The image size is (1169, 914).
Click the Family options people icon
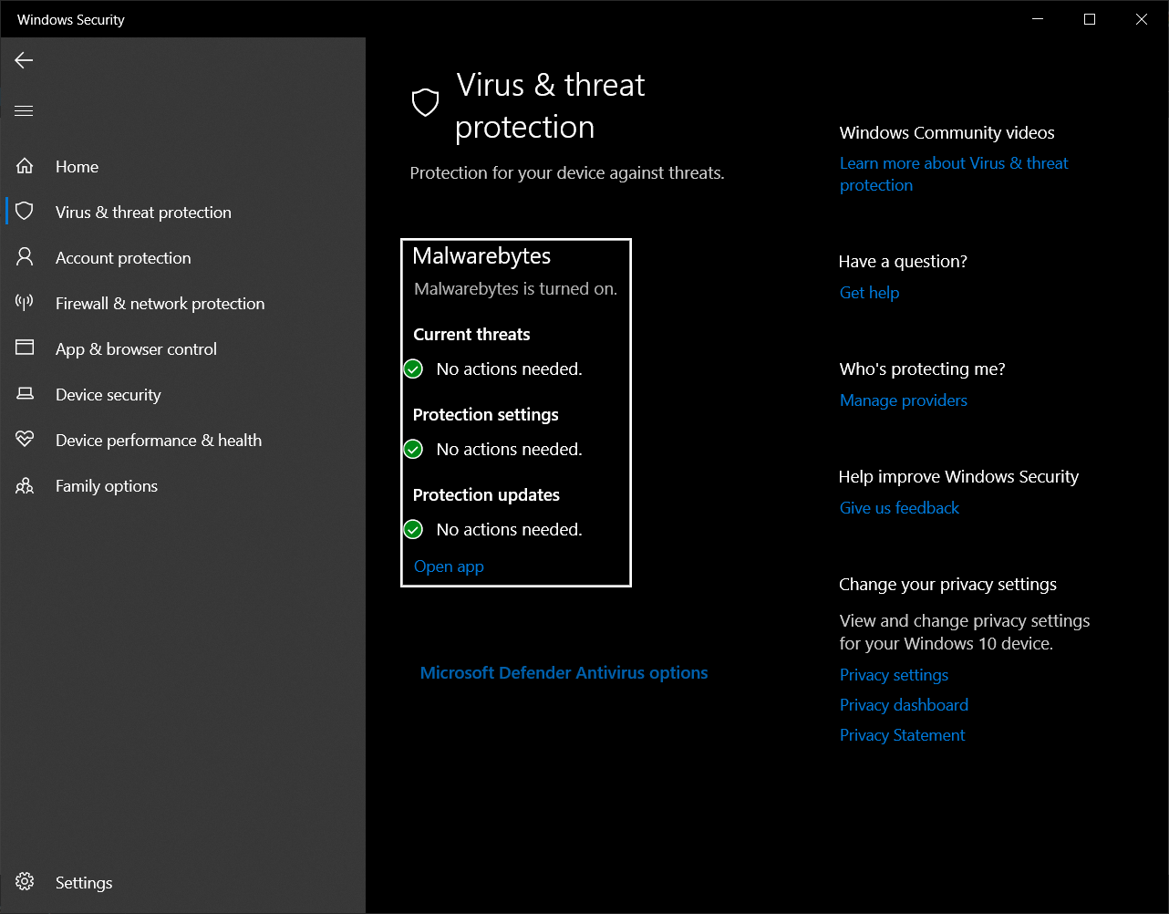click(25, 486)
